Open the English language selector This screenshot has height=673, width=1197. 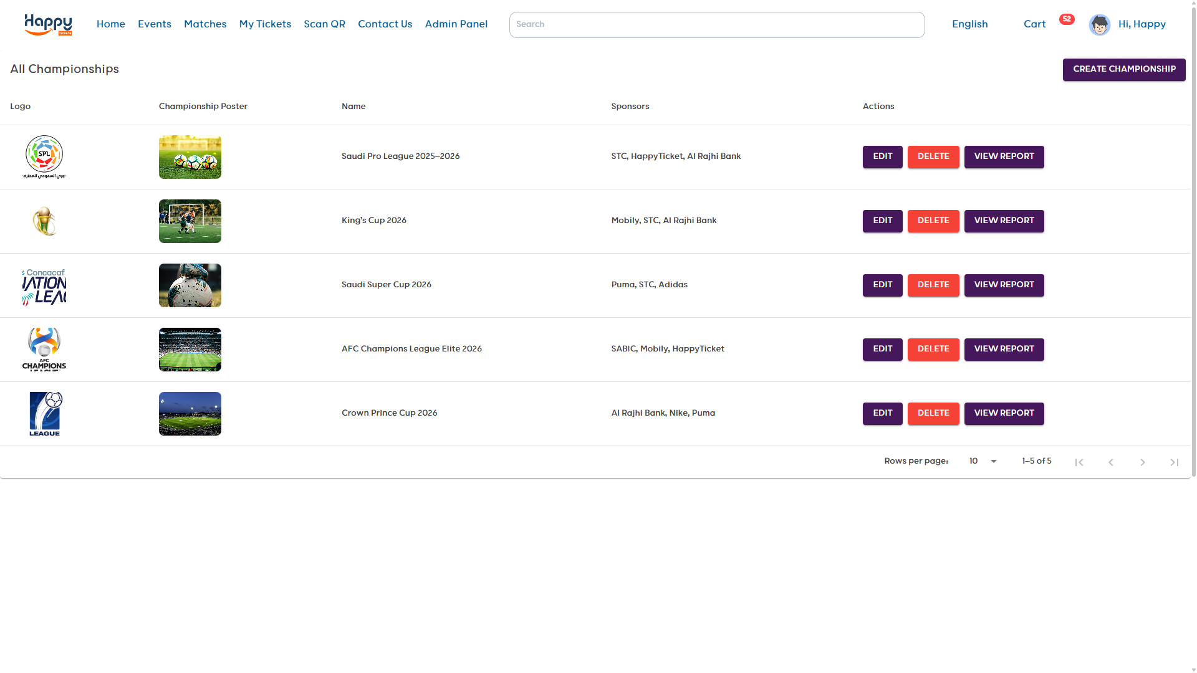click(969, 24)
